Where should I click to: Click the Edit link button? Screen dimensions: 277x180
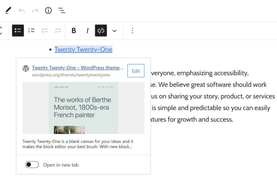pyautogui.click(x=136, y=71)
